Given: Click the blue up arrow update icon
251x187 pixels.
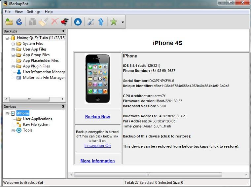Looking at the screenshot, I should 101,22.
